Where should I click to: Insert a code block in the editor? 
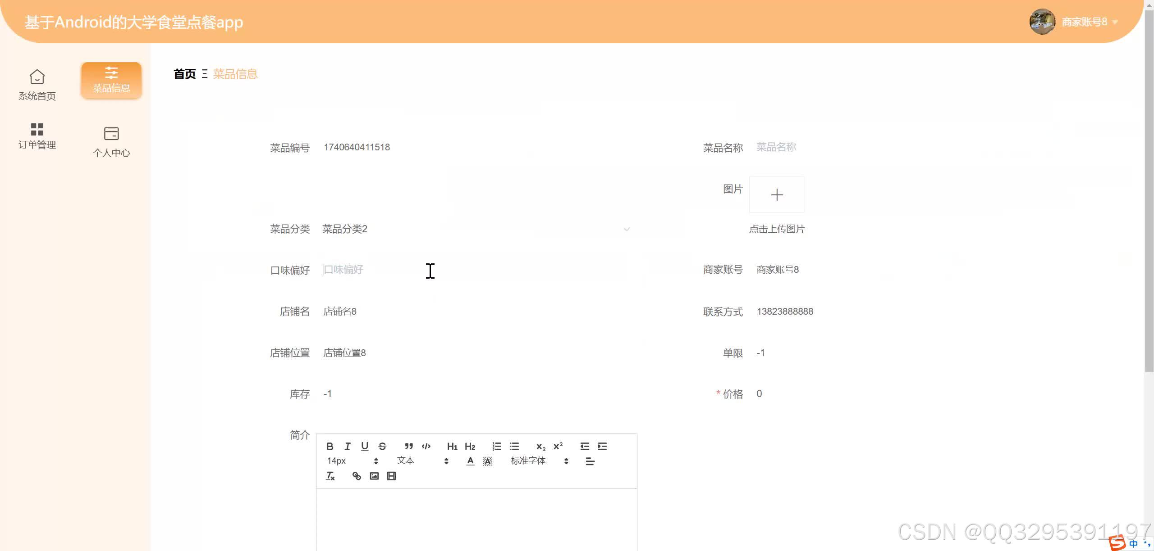click(x=426, y=446)
